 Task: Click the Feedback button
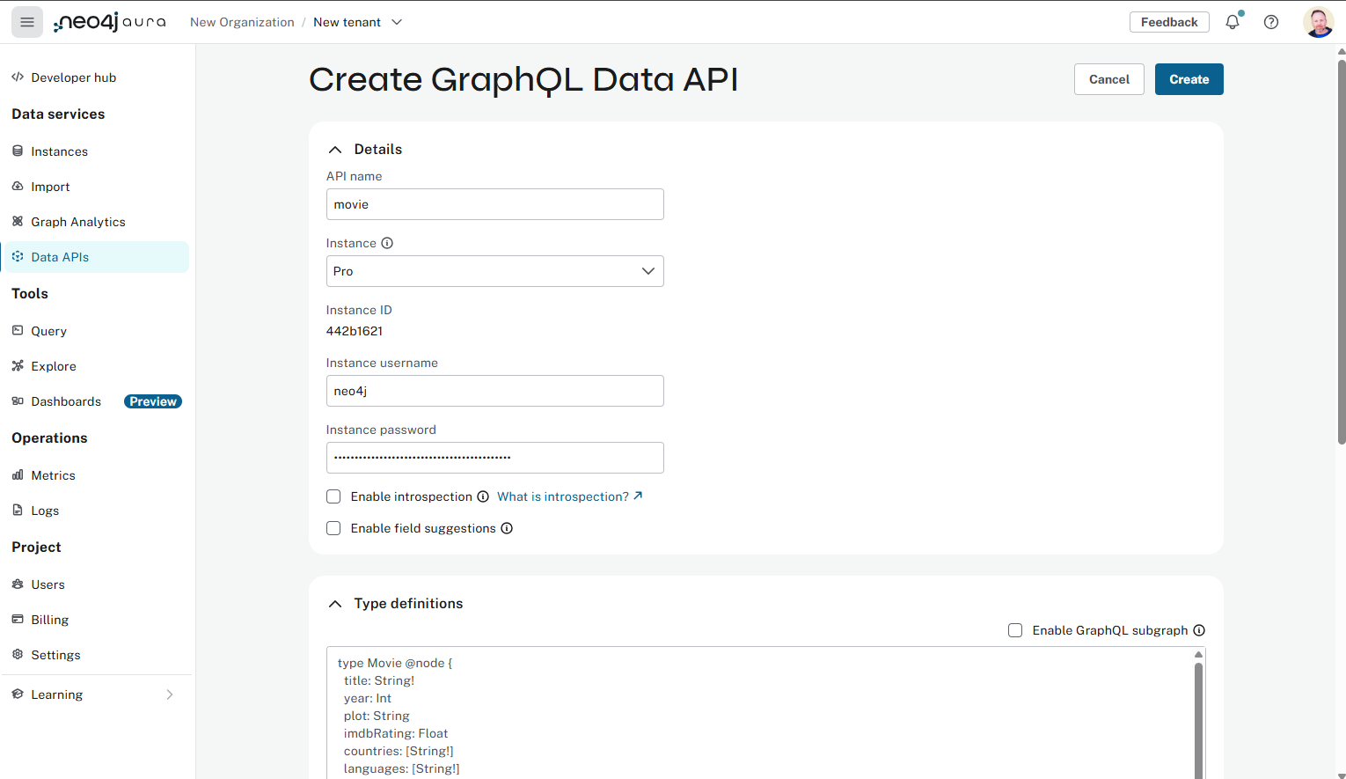1169,22
